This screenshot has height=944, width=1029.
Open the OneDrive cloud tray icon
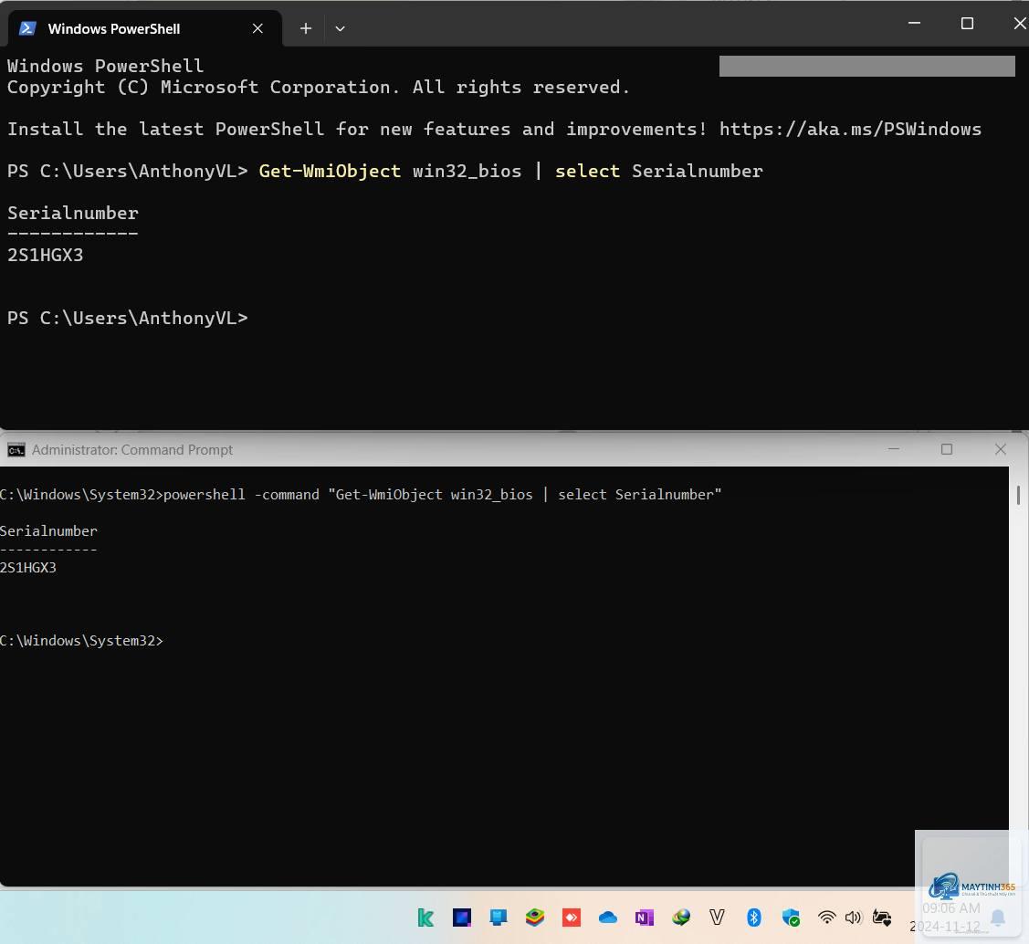[608, 918]
